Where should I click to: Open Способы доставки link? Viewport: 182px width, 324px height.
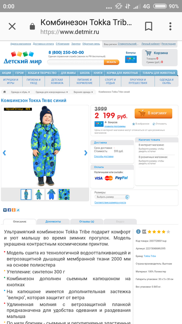pos(104,157)
